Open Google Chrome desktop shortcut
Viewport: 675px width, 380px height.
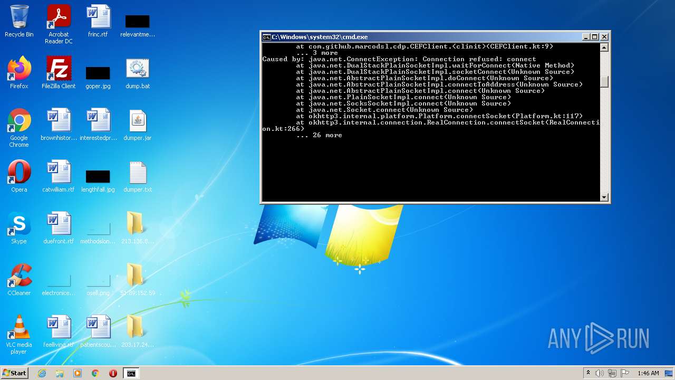click(x=19, y=128)
